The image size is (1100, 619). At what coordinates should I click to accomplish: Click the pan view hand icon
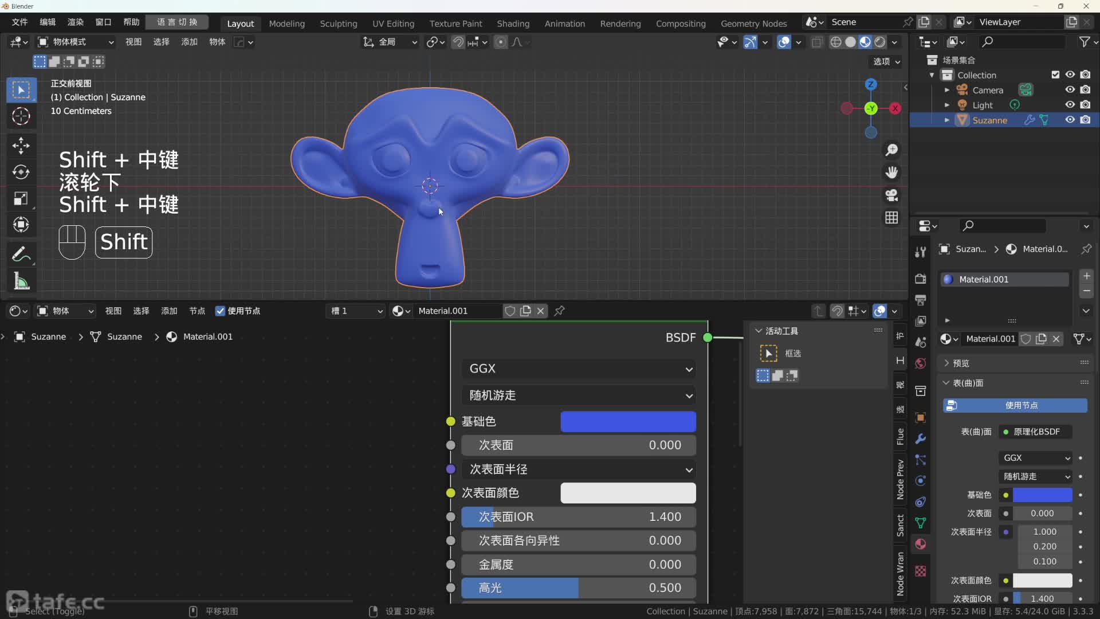(x=891, y=173)
